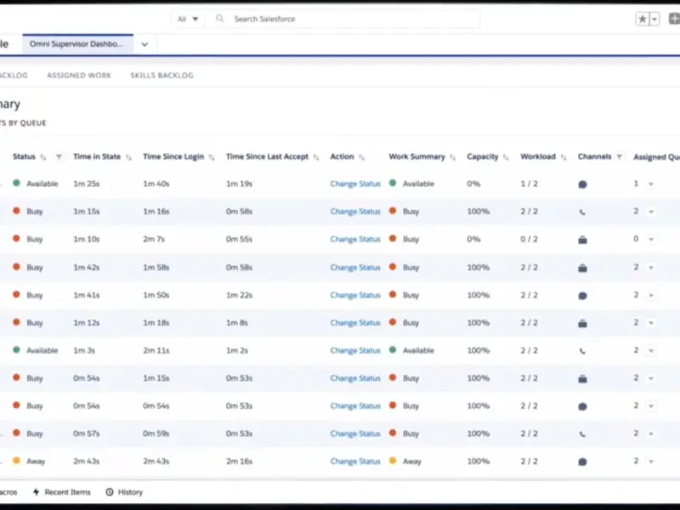This screenshot has width=680, height=510.
Task: Click Change Status for the Away agent
Action: (x=355, y=462)
